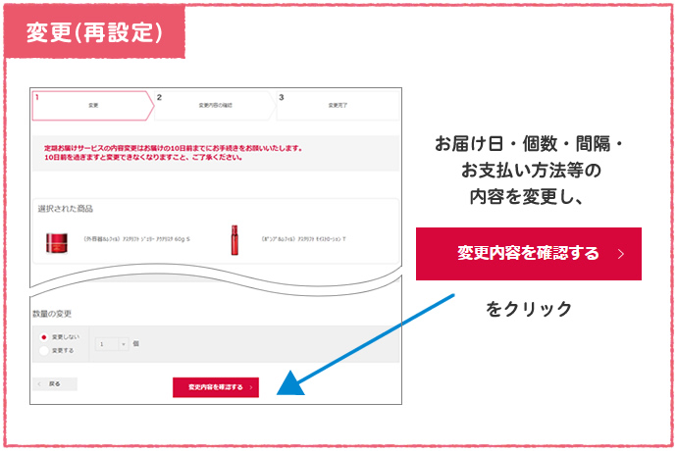Screen dimensions: 677x451
Task: Click the blue arrowhead pointer tip
Action: coord(285,386)
